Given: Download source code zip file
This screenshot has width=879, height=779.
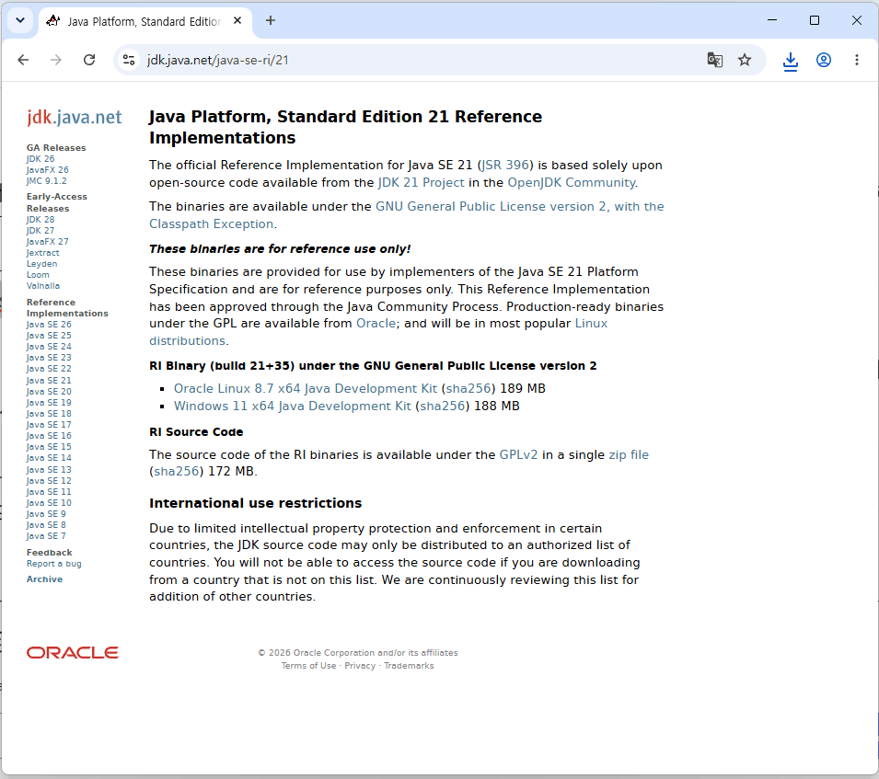Looking at the screenshot, I should [x=629, y=454].
